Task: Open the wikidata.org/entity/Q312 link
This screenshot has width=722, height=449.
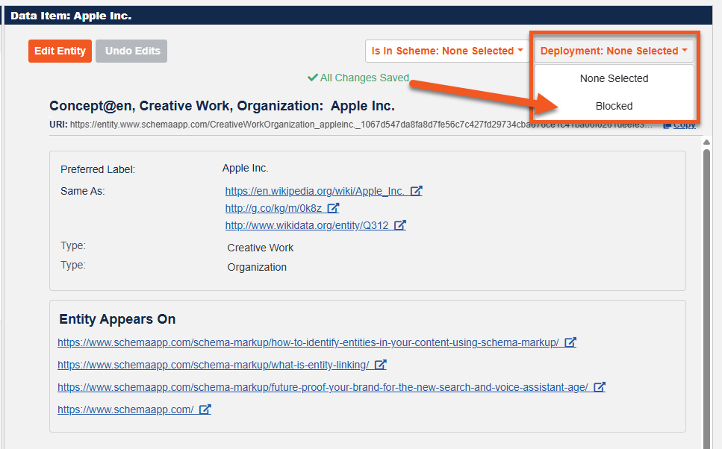Action: (307, 225)
